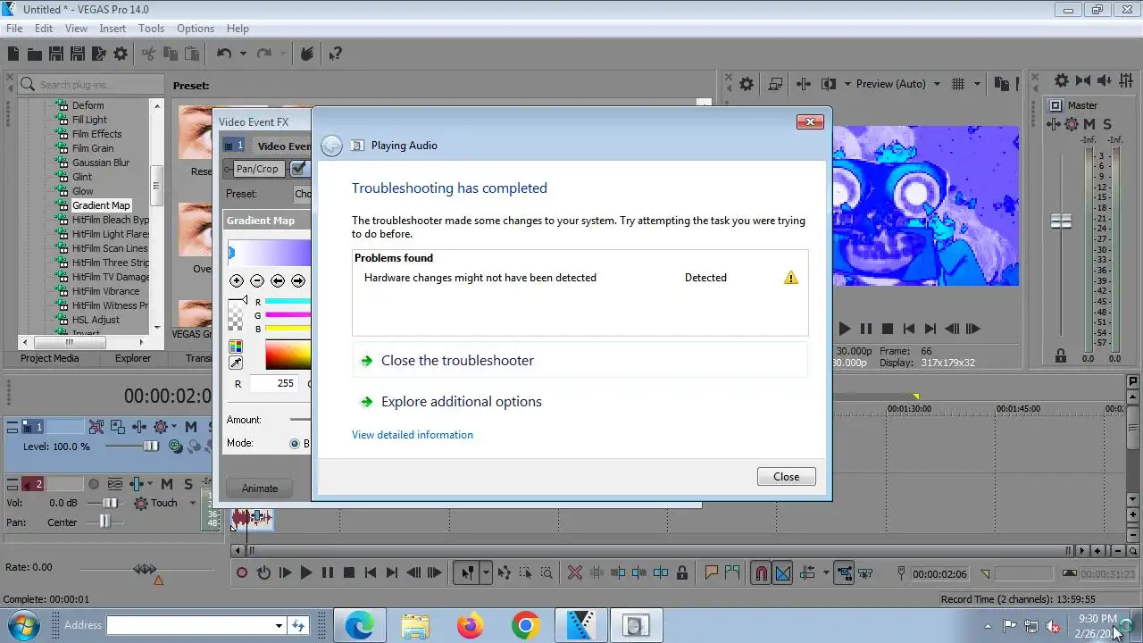Click the Open folder icon in toolbar

click(x=35, y=54)
